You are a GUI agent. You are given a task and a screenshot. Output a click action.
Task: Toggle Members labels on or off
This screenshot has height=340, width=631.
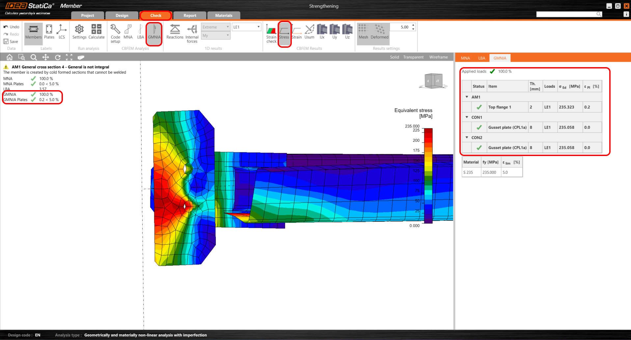pos(34,32)
